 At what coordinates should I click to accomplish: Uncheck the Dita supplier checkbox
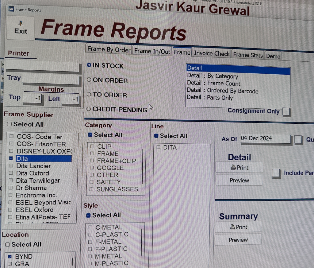click(x=11, y=158)
